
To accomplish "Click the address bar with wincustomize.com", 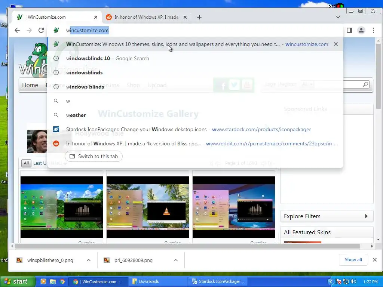I will click(195, 30).
